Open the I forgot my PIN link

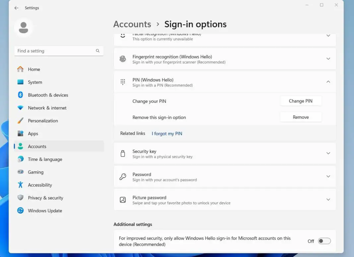click(167, 133)
